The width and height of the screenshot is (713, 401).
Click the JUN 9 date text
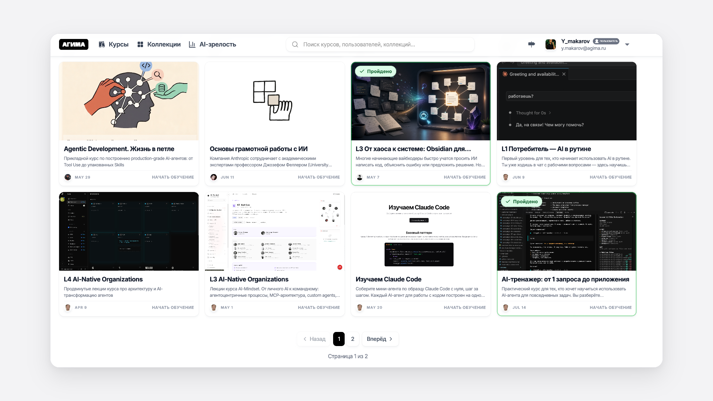(x=518, y=177)
